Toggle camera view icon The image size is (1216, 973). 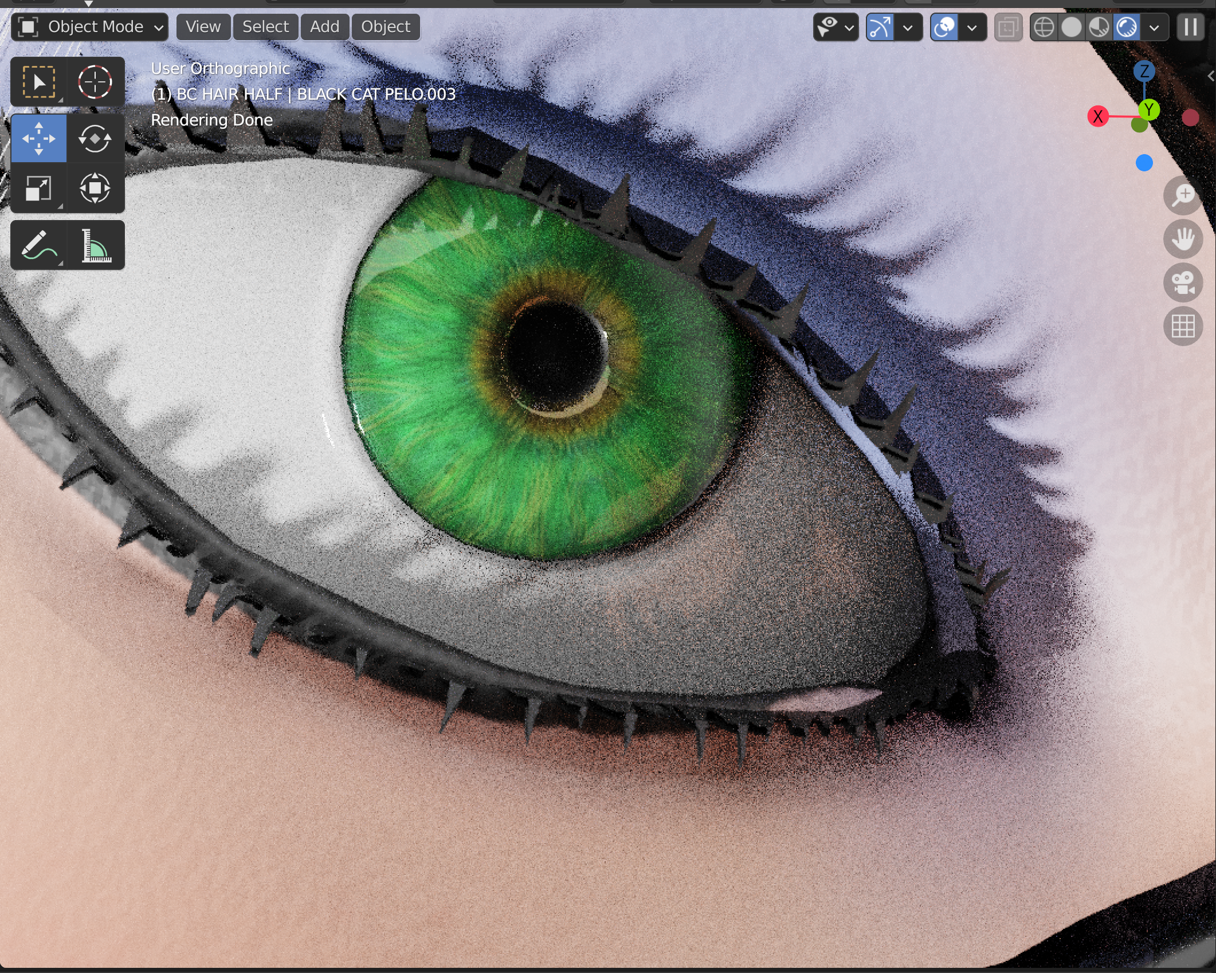1183,283
